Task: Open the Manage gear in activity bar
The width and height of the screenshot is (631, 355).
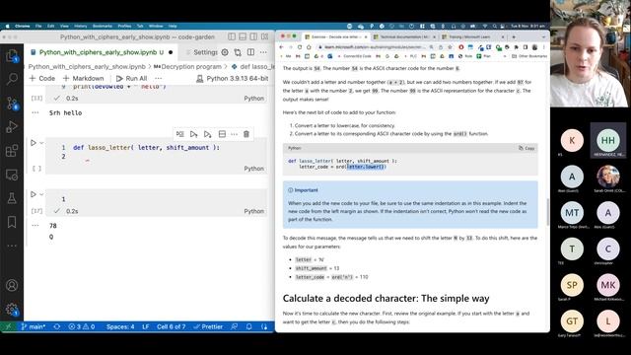Action: 12,309
